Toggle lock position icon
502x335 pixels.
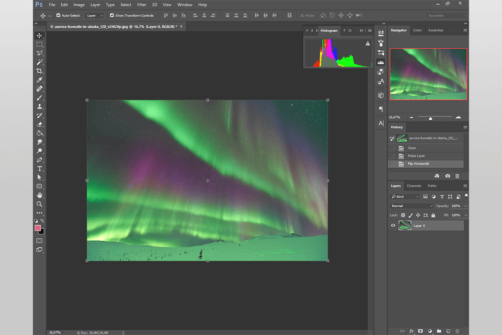[x=418, y=216]
